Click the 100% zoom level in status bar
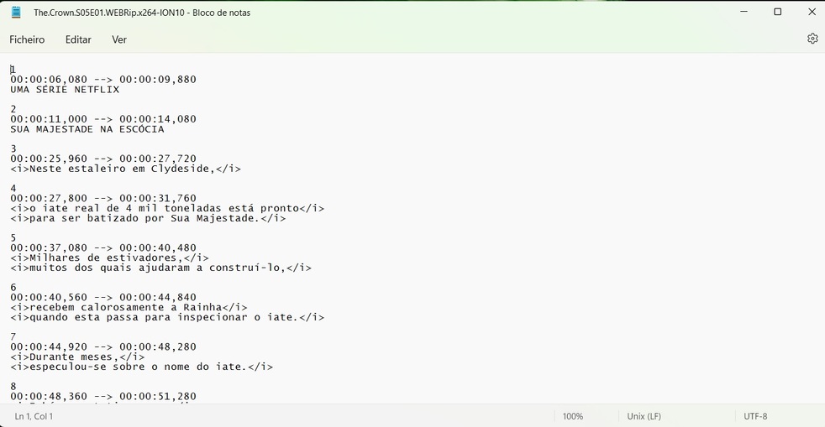Viewport: 825px width, 427px height. point(572,416)
